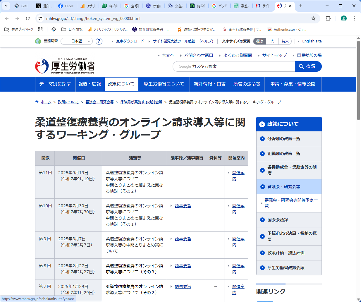Expand the tab search chevron at top left

[6, 6]
